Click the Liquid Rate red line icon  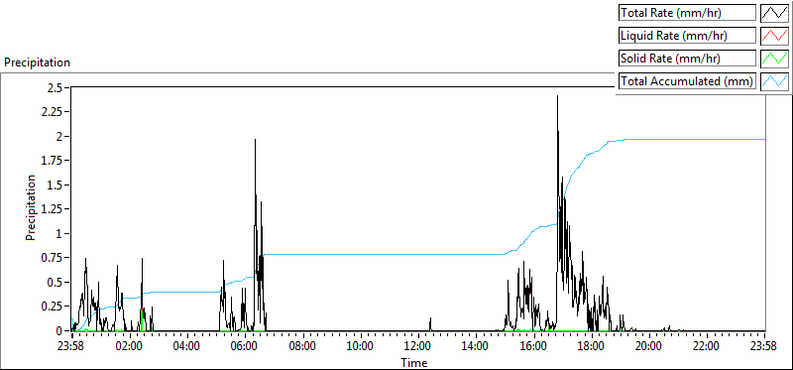[x=775, y=36]
